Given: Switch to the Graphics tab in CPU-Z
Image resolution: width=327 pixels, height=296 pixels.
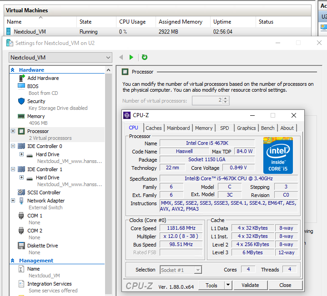Looking at the screenshot, I should (x=247, y=128).
